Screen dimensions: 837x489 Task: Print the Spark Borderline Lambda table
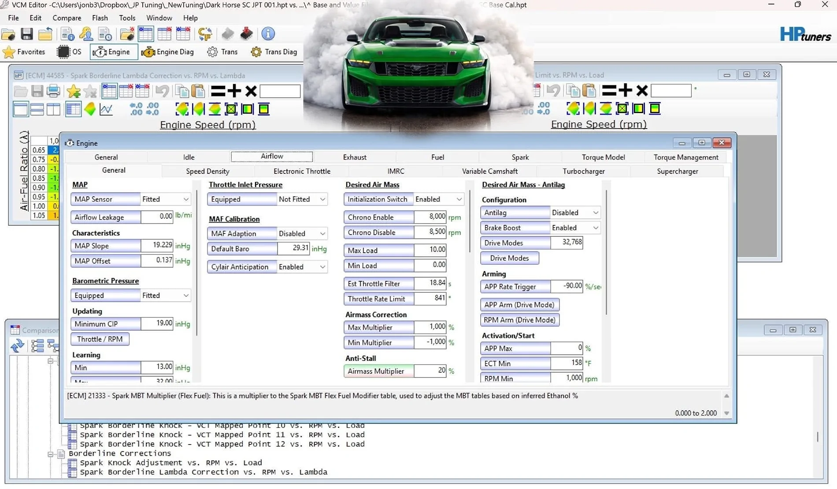pos(53,91)
